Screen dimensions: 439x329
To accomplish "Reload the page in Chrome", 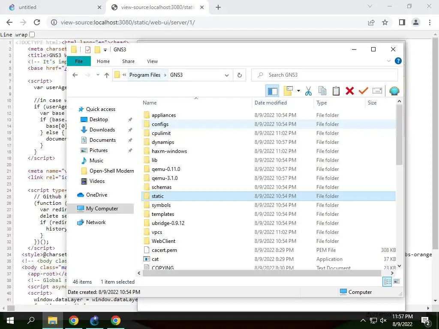I will (x=37, y=22).
